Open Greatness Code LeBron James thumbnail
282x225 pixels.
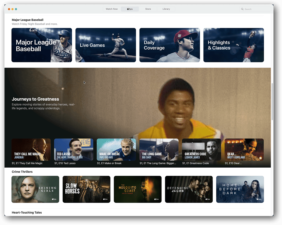click(x=202, y=149)
